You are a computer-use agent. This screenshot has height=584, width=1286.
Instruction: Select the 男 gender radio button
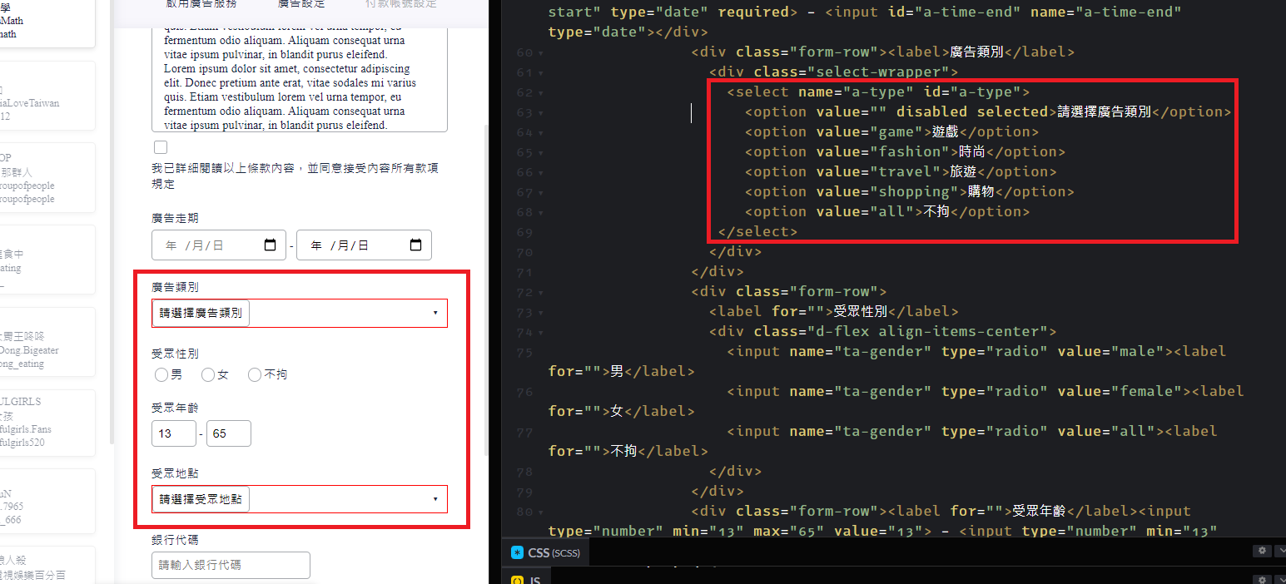pyautogui.click(x=161, y=375)
